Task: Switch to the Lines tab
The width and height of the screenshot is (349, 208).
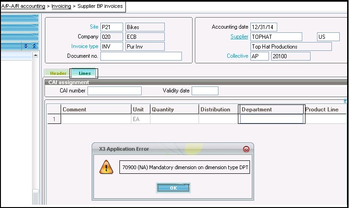Action: tap(84, 73)
